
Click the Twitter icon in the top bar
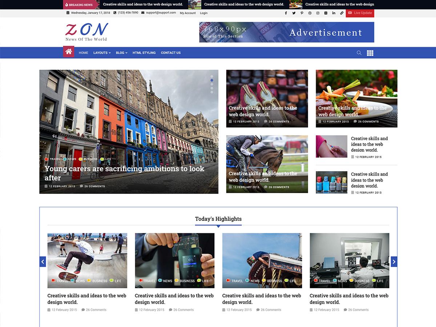(294, 13)
